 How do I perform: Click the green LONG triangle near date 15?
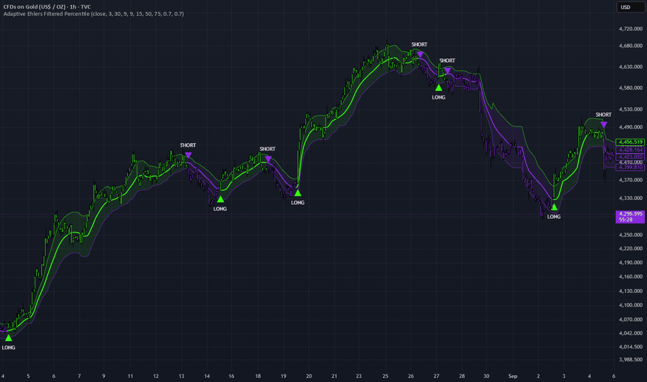[x=220, y=199]
